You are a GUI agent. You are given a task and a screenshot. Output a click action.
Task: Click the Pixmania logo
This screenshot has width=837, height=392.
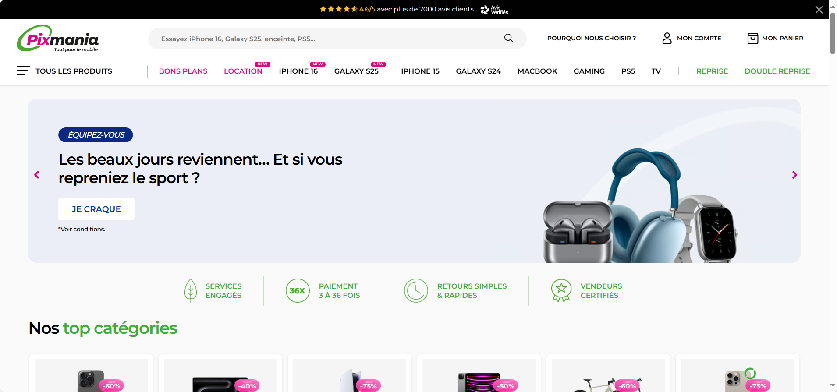pyautogui.click(x=58, y=39)
